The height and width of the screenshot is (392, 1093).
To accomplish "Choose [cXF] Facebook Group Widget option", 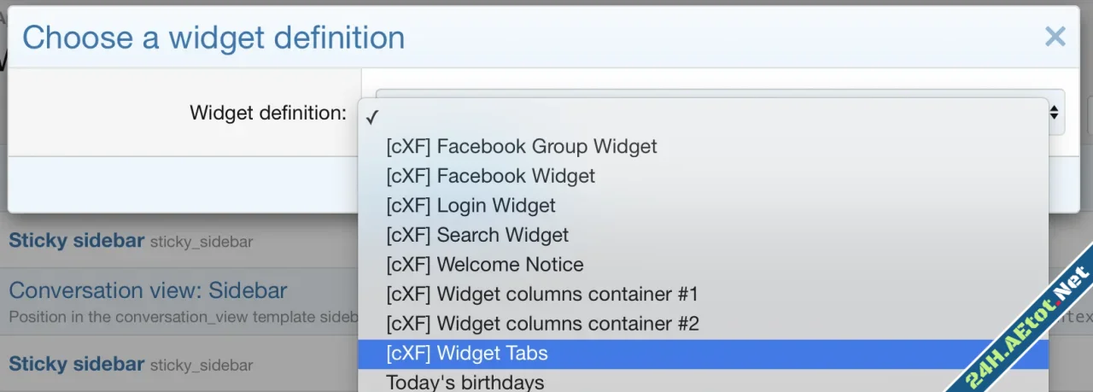I will pyautogui.click(x=521, y=147).
